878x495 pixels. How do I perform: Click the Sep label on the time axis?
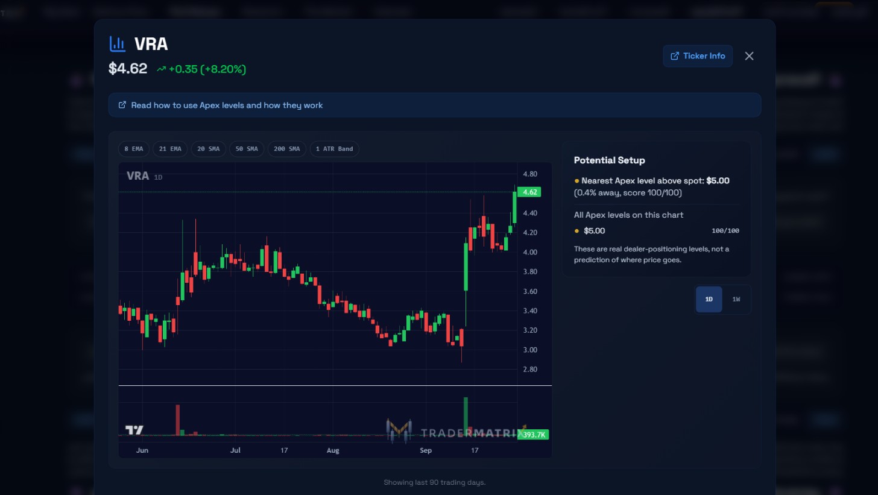coord(426,450)
